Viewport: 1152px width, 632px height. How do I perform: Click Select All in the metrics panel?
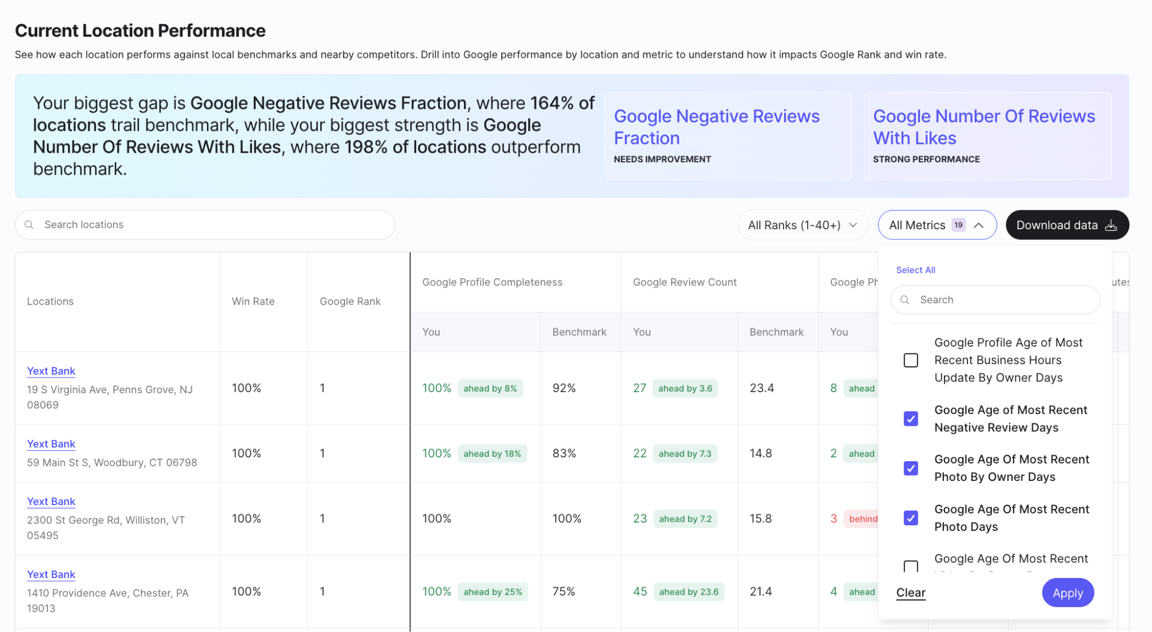coord(916,270)
